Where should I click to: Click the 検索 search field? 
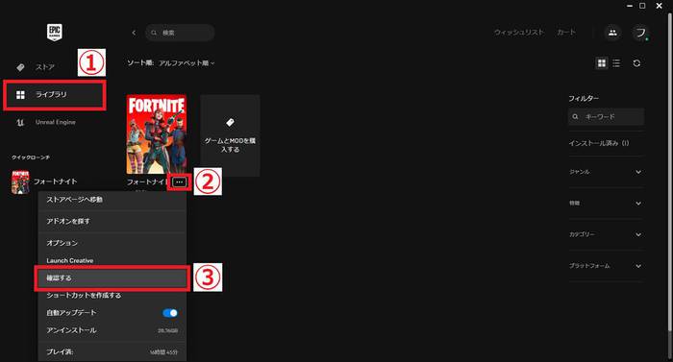181,33
